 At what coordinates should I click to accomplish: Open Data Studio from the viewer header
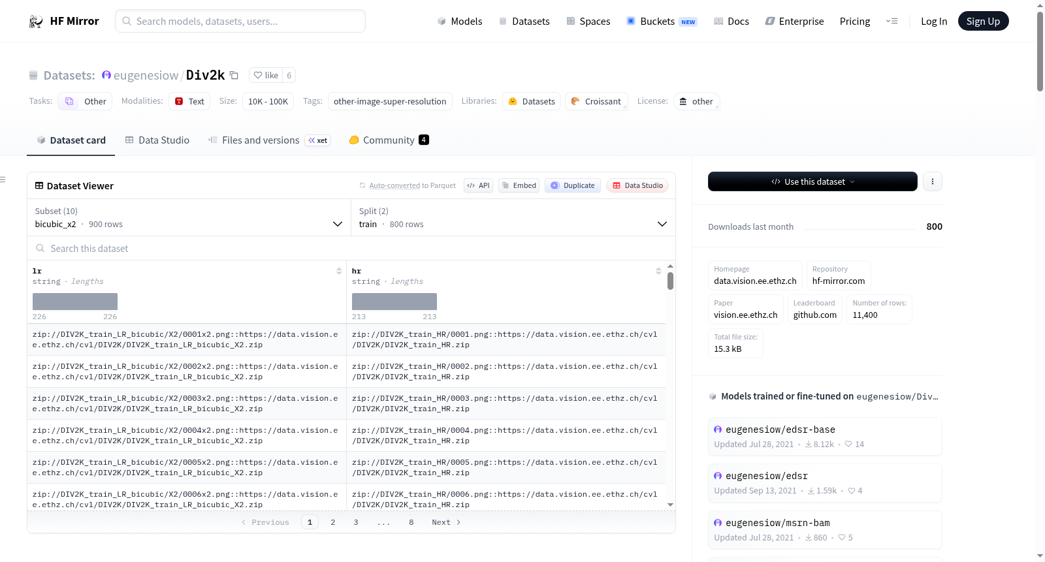point(637,185)
